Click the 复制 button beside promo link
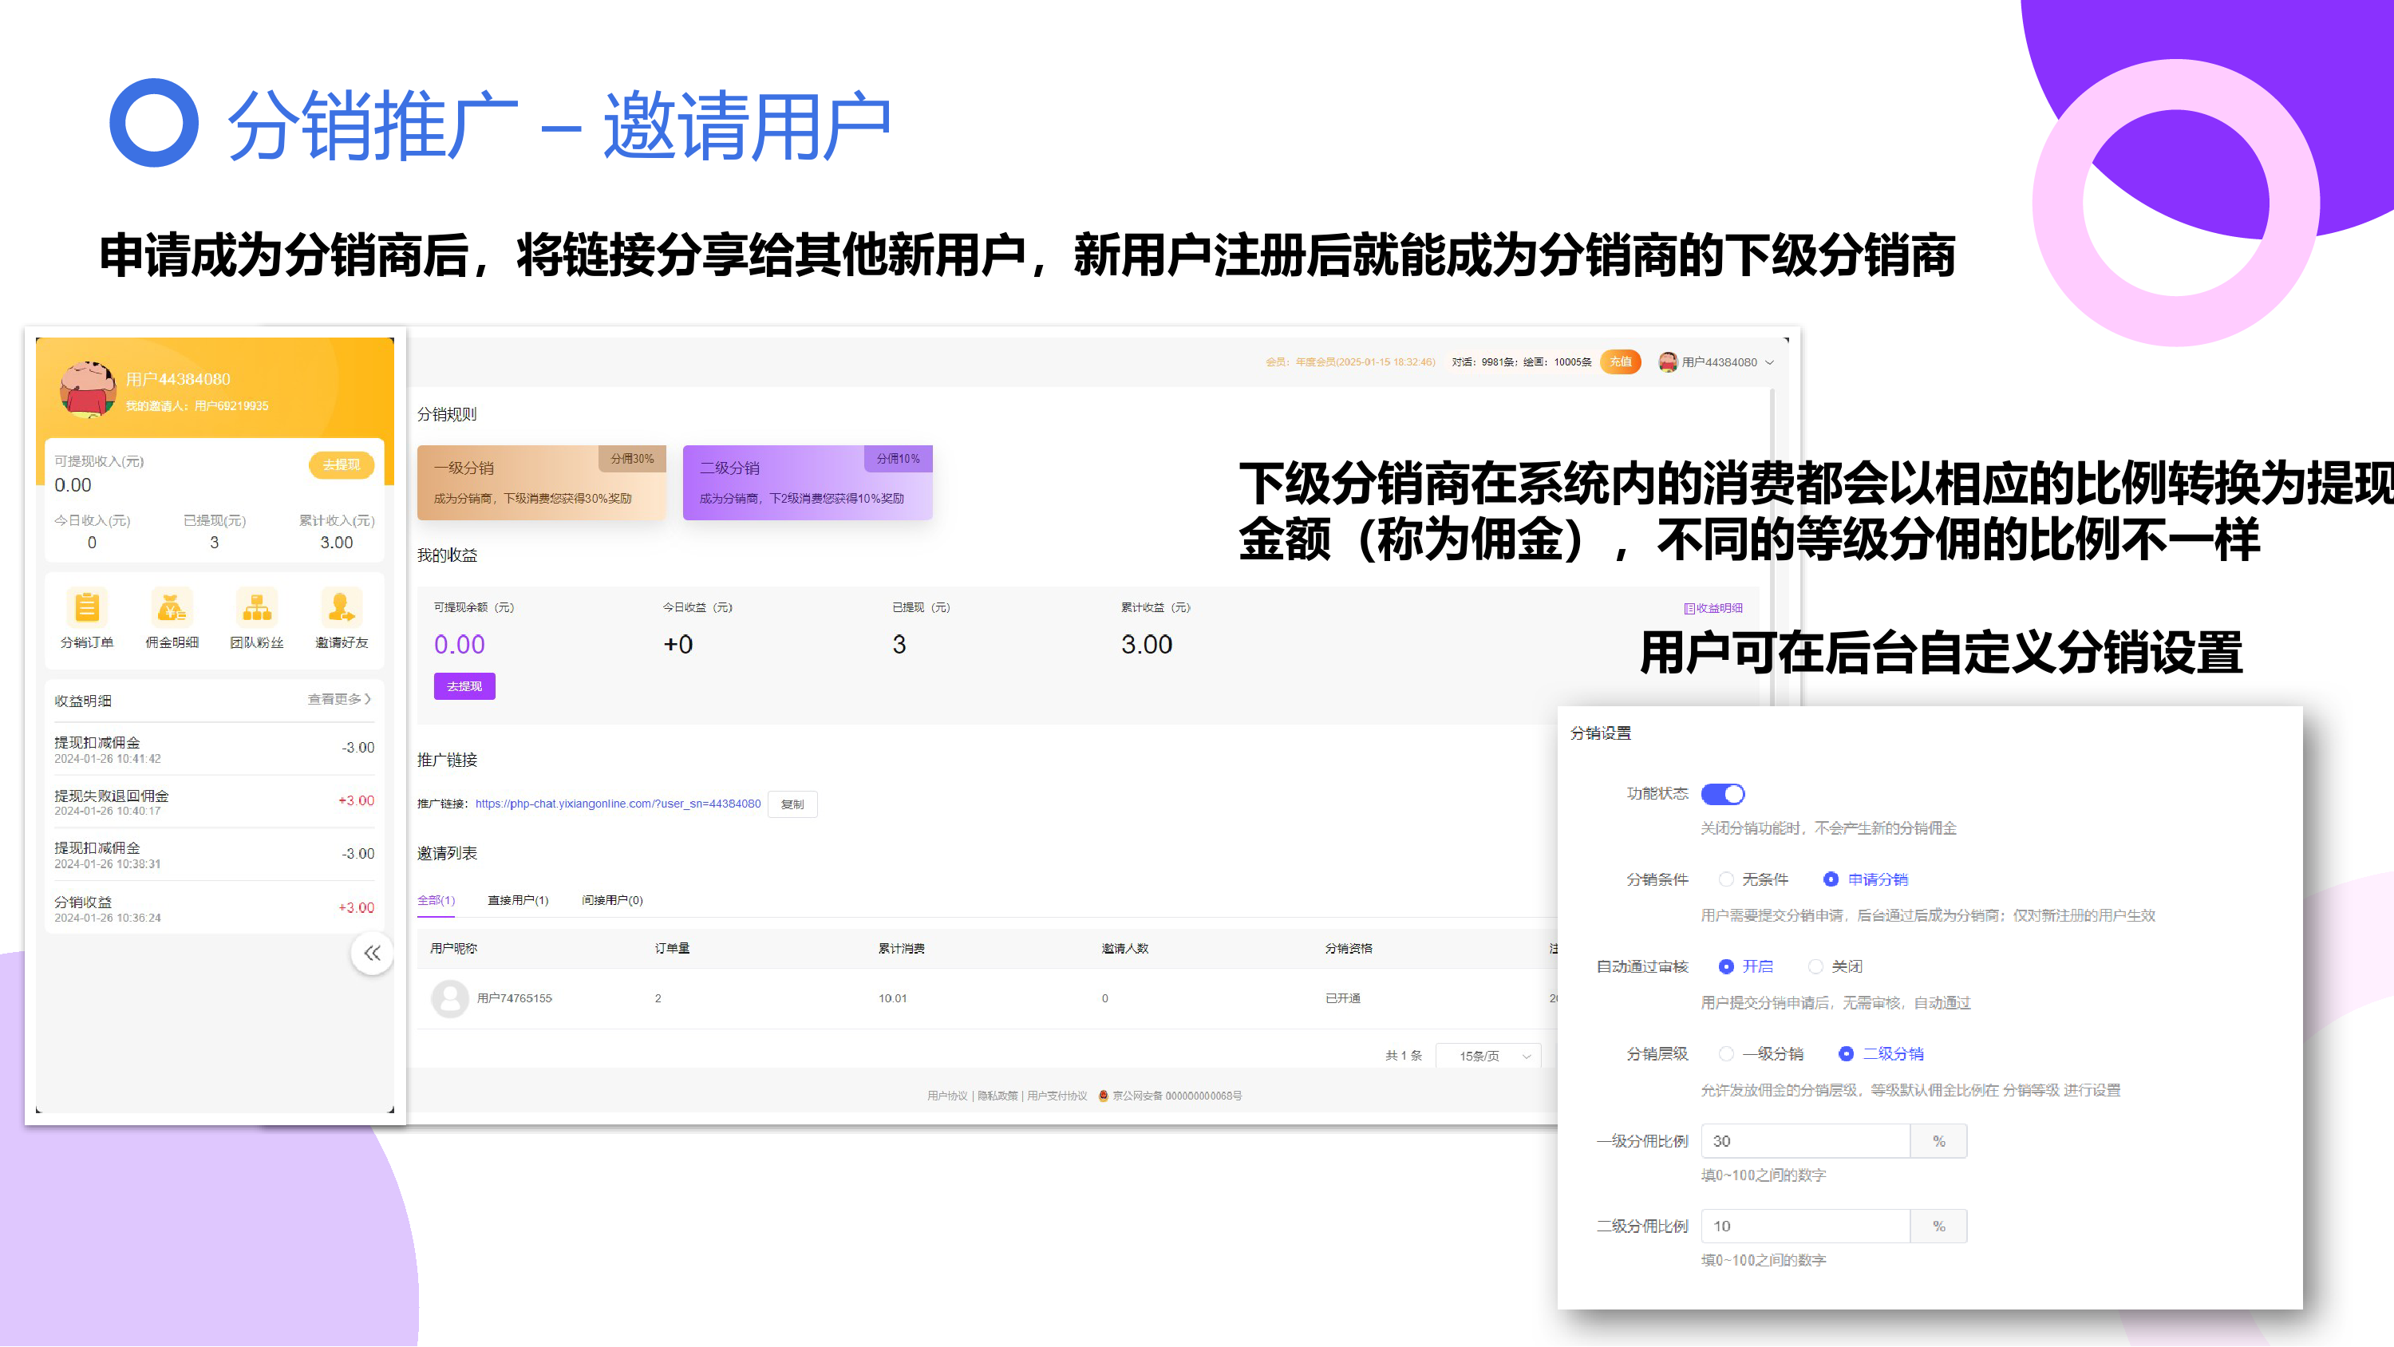The image size is (2394, 1347). coord(792,804)
